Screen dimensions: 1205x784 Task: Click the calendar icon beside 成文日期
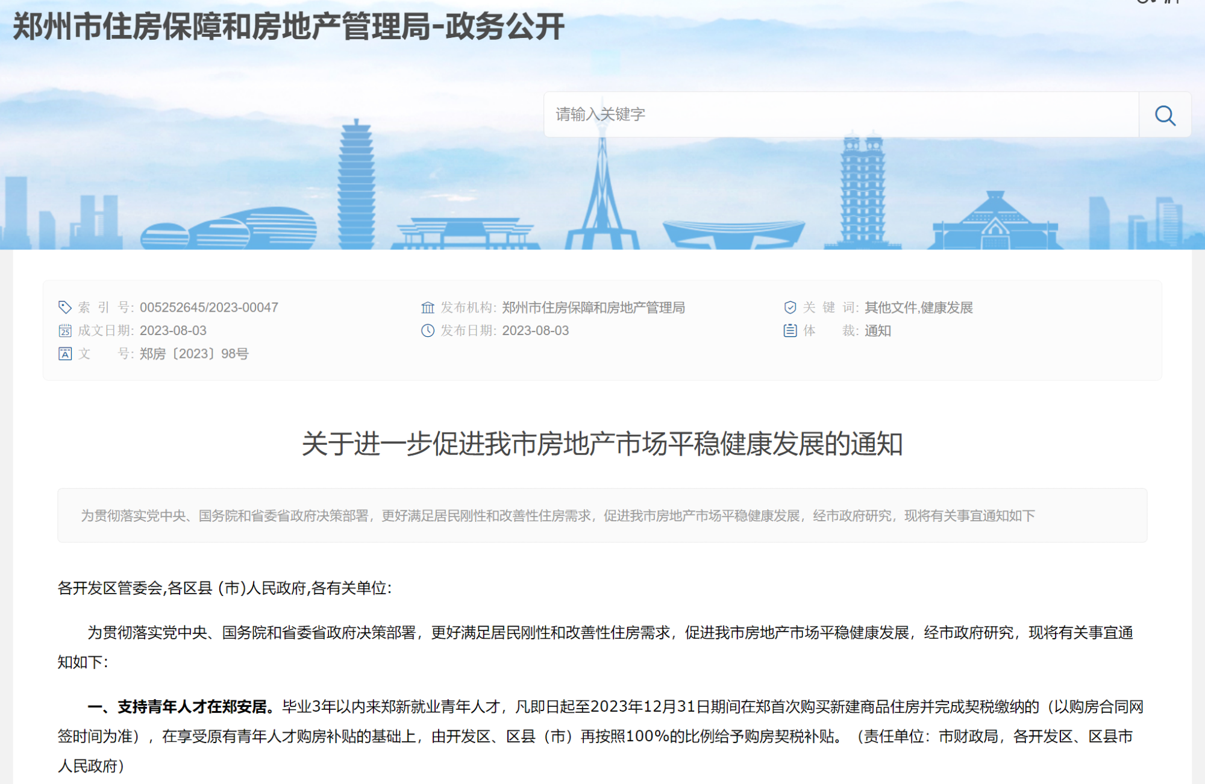click(64, 330)
